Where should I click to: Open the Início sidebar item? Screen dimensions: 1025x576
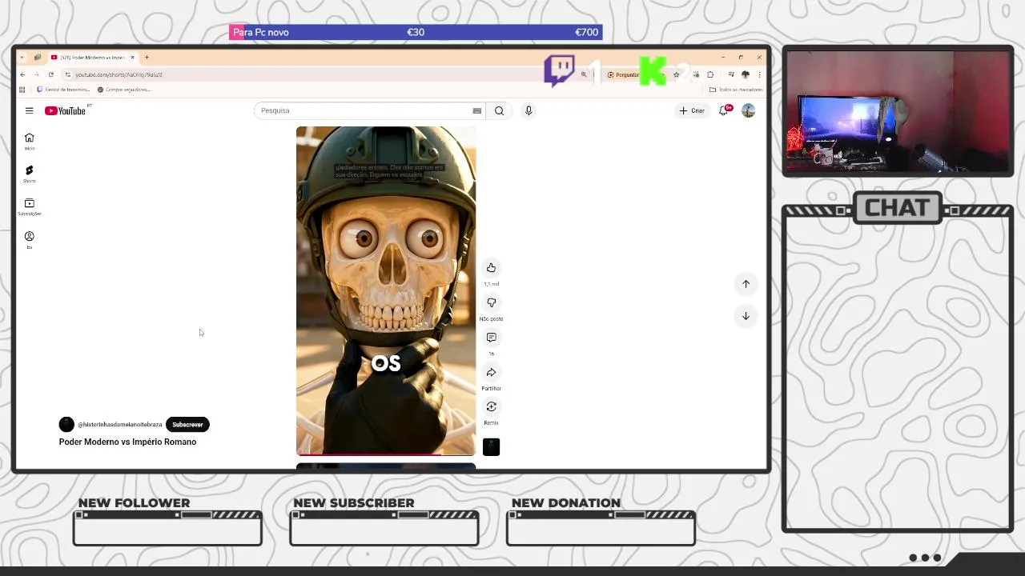point(29,142)
